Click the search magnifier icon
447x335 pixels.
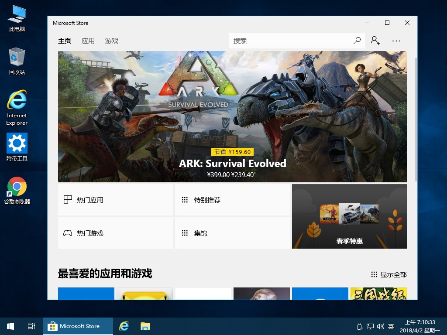(x=357, y=41)
